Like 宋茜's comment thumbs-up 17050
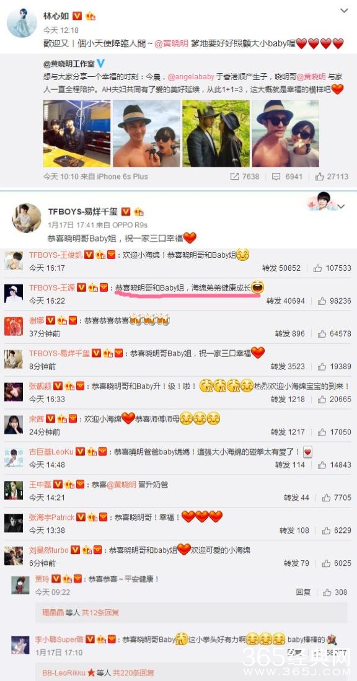Screen dimensions: 357x681 click(322, 432)
